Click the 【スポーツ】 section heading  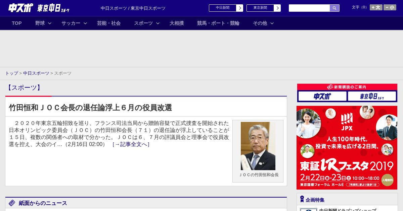24,88
